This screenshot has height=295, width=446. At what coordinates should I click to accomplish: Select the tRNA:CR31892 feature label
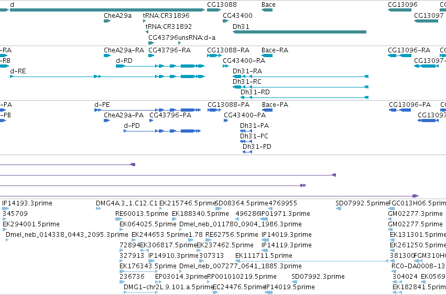(169, 26)
